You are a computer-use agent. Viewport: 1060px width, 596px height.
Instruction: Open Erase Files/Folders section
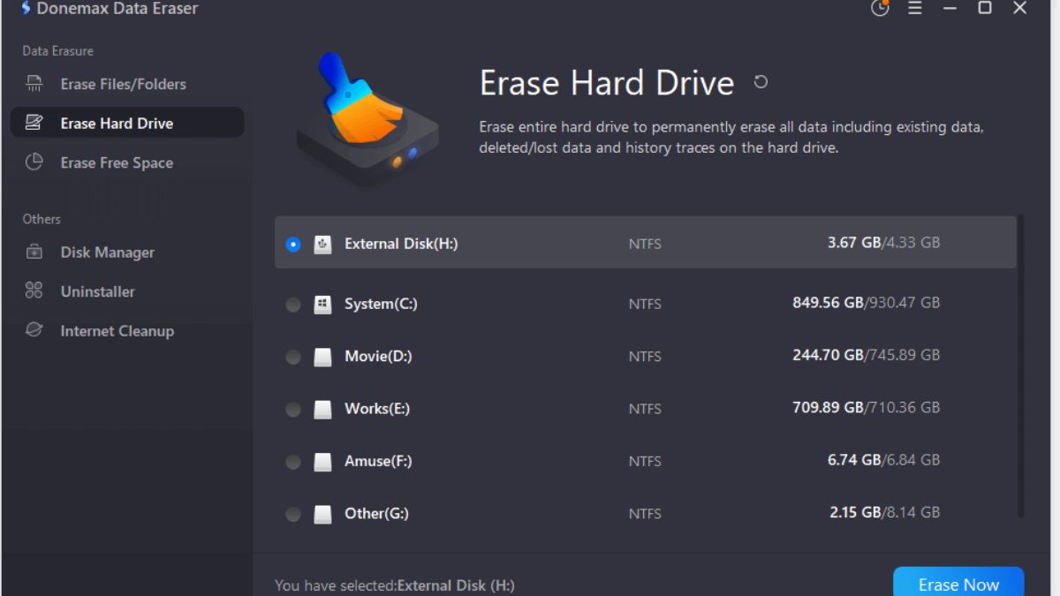127,84
